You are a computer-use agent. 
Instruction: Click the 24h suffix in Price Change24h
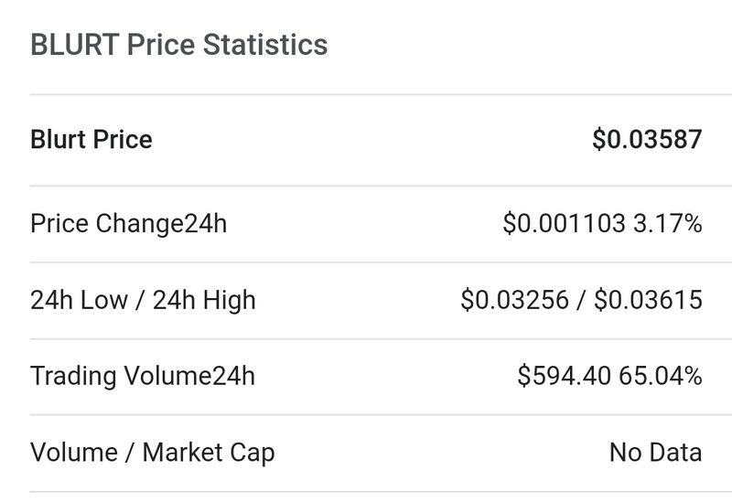[x=205, y=224]
